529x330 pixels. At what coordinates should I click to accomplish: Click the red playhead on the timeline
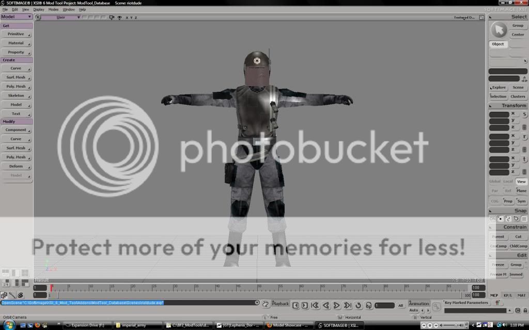point(52,288)
